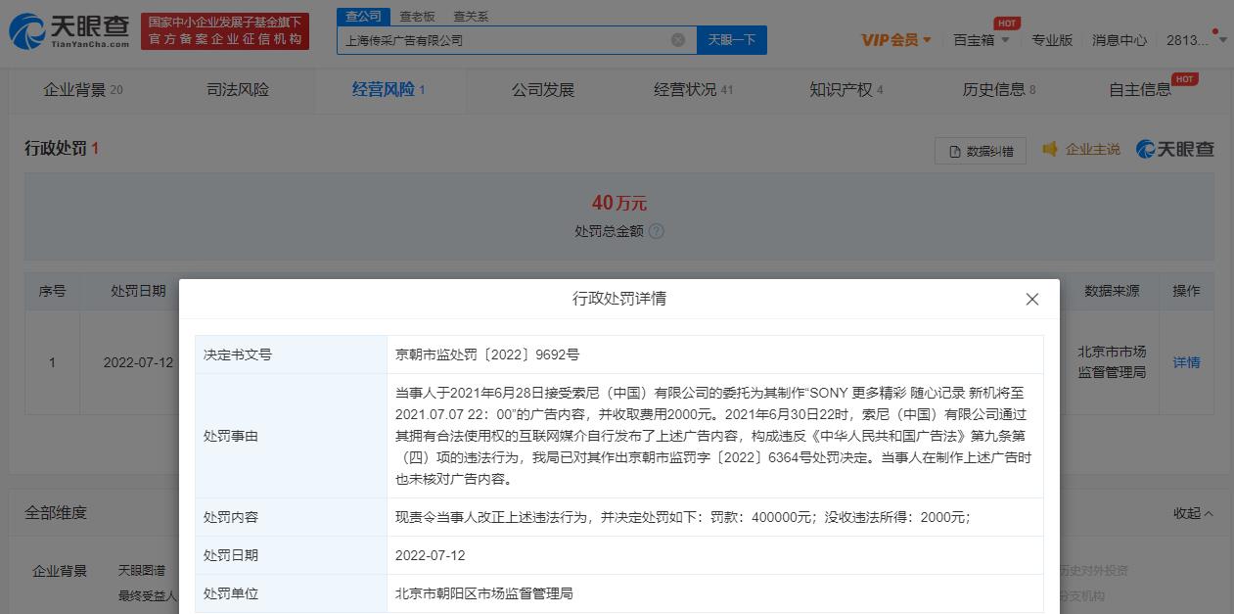The width and height of the screenshot is (1234, 614).
Task: Switch to 公司发展 tab
Action: [x=543, y=90]
